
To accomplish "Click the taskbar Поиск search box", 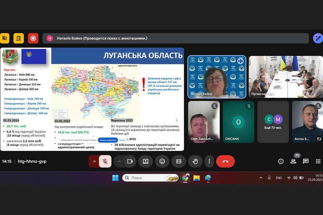I will point(150,178).
